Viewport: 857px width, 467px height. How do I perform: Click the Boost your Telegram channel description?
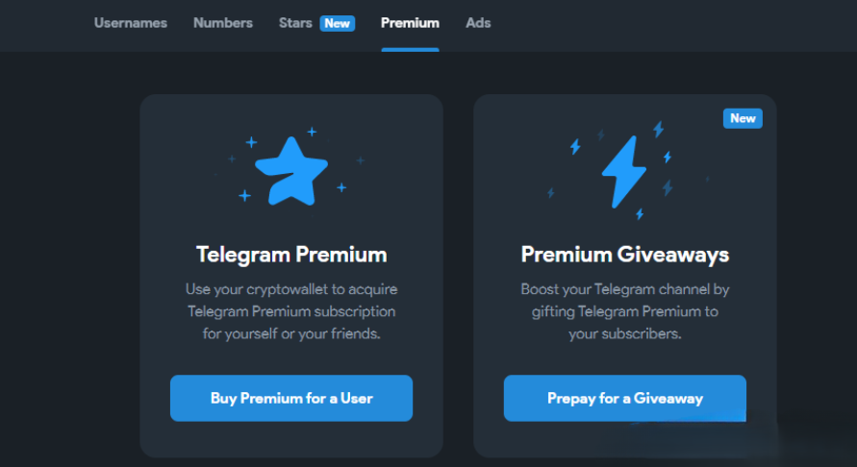(624, 311)
